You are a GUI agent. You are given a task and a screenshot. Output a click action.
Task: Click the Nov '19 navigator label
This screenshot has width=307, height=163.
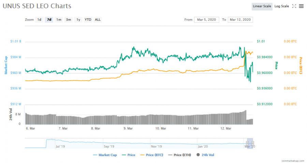click(157, 146)
